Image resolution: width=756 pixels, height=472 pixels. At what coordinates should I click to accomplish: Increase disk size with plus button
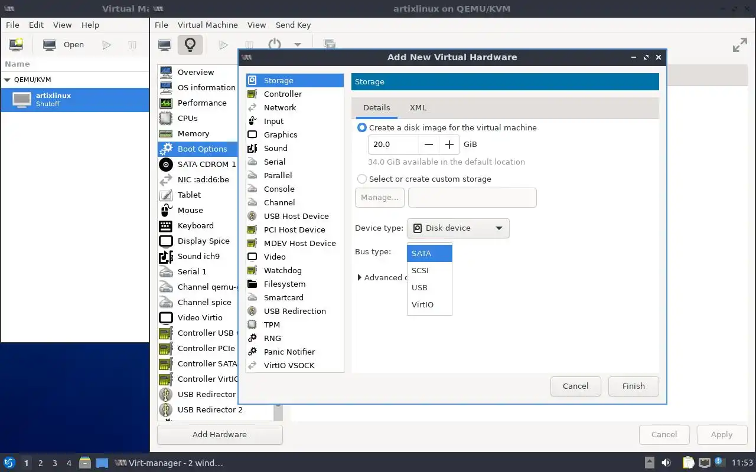(x=449, y=145)
